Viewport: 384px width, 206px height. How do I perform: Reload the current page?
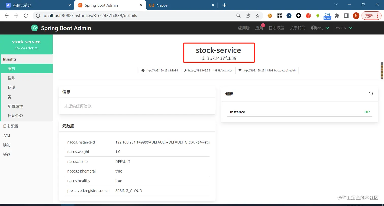tap(26, 16)
